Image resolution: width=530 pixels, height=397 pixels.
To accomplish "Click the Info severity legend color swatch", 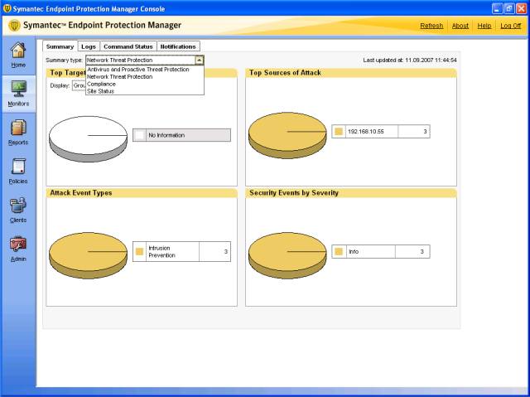I will point(339,252).
